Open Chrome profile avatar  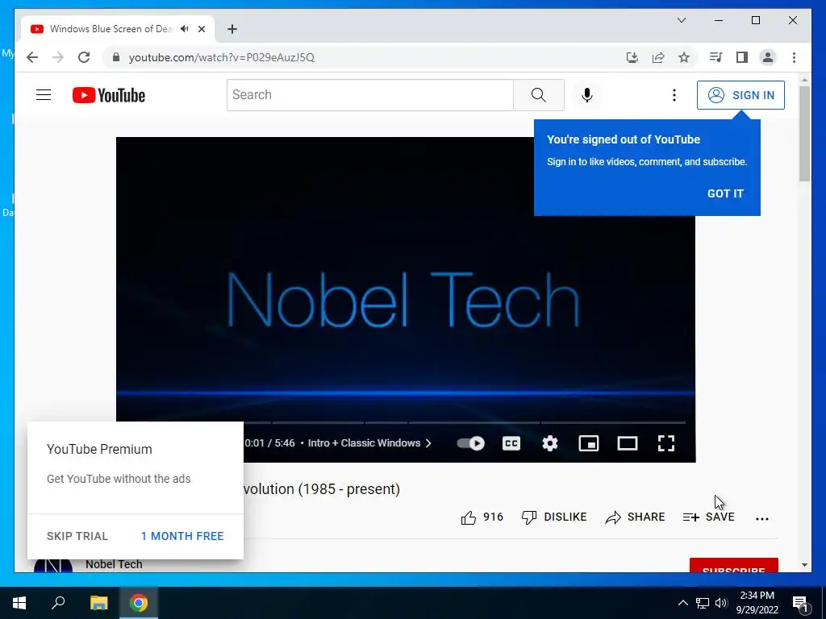768,57
